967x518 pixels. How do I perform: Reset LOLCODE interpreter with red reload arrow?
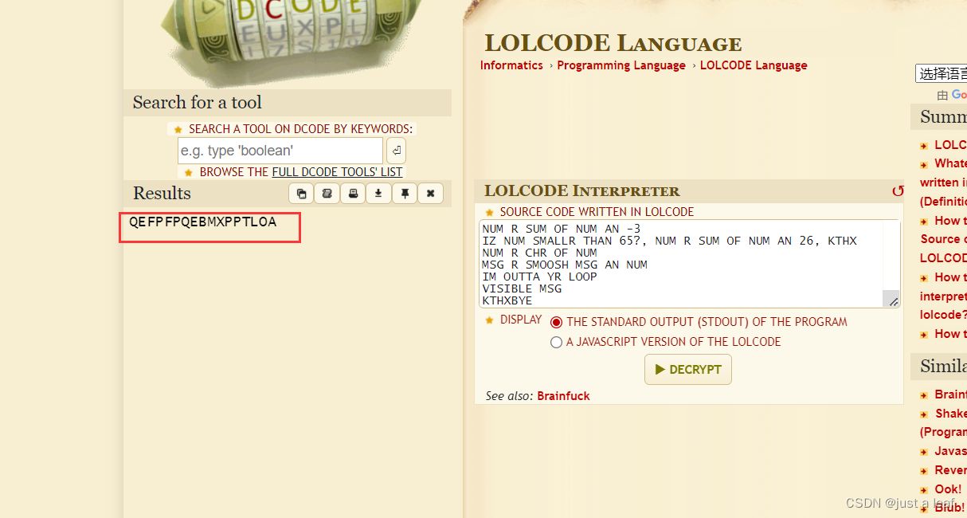(x=898, y=191)
